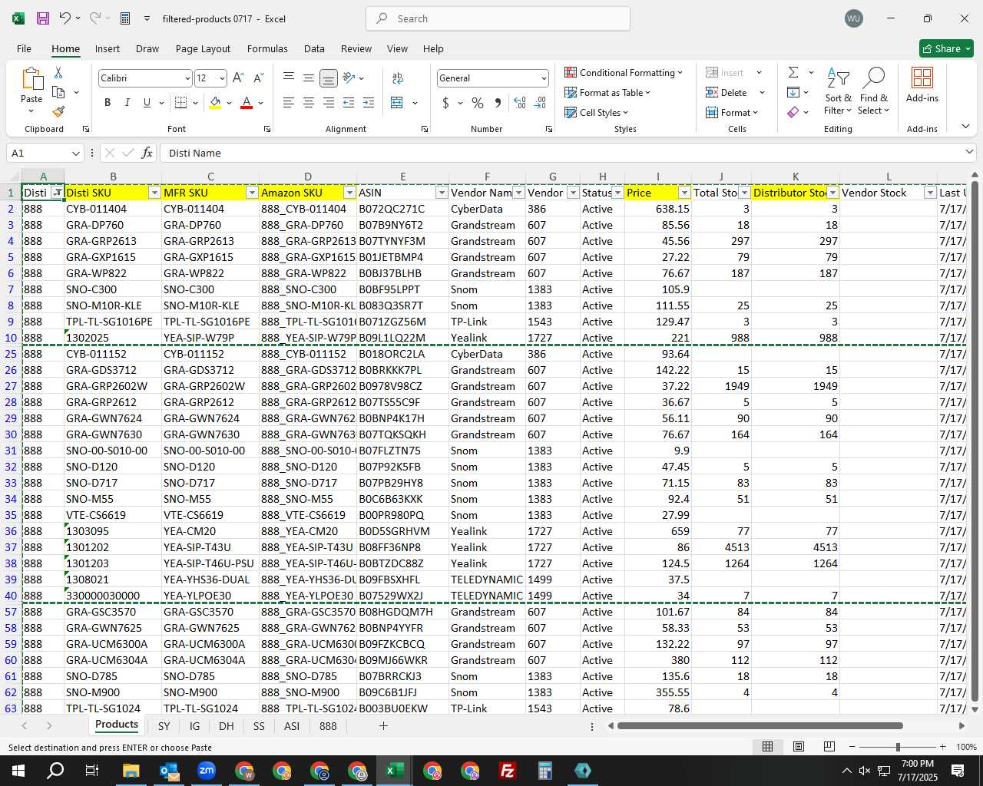Click the font color red swatch
The image size is (983, 786).
247,103
